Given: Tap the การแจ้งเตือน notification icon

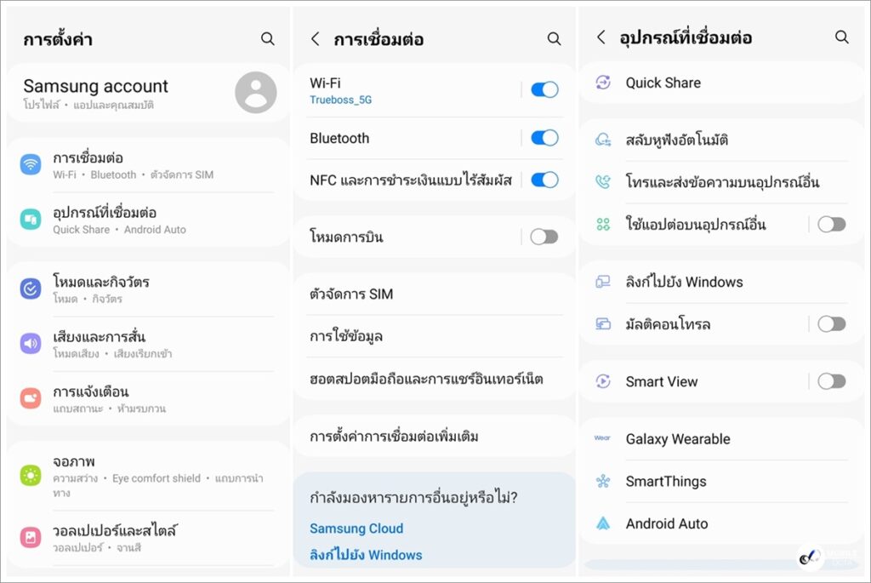Looking at the screenshot, I should coord(31,398).
